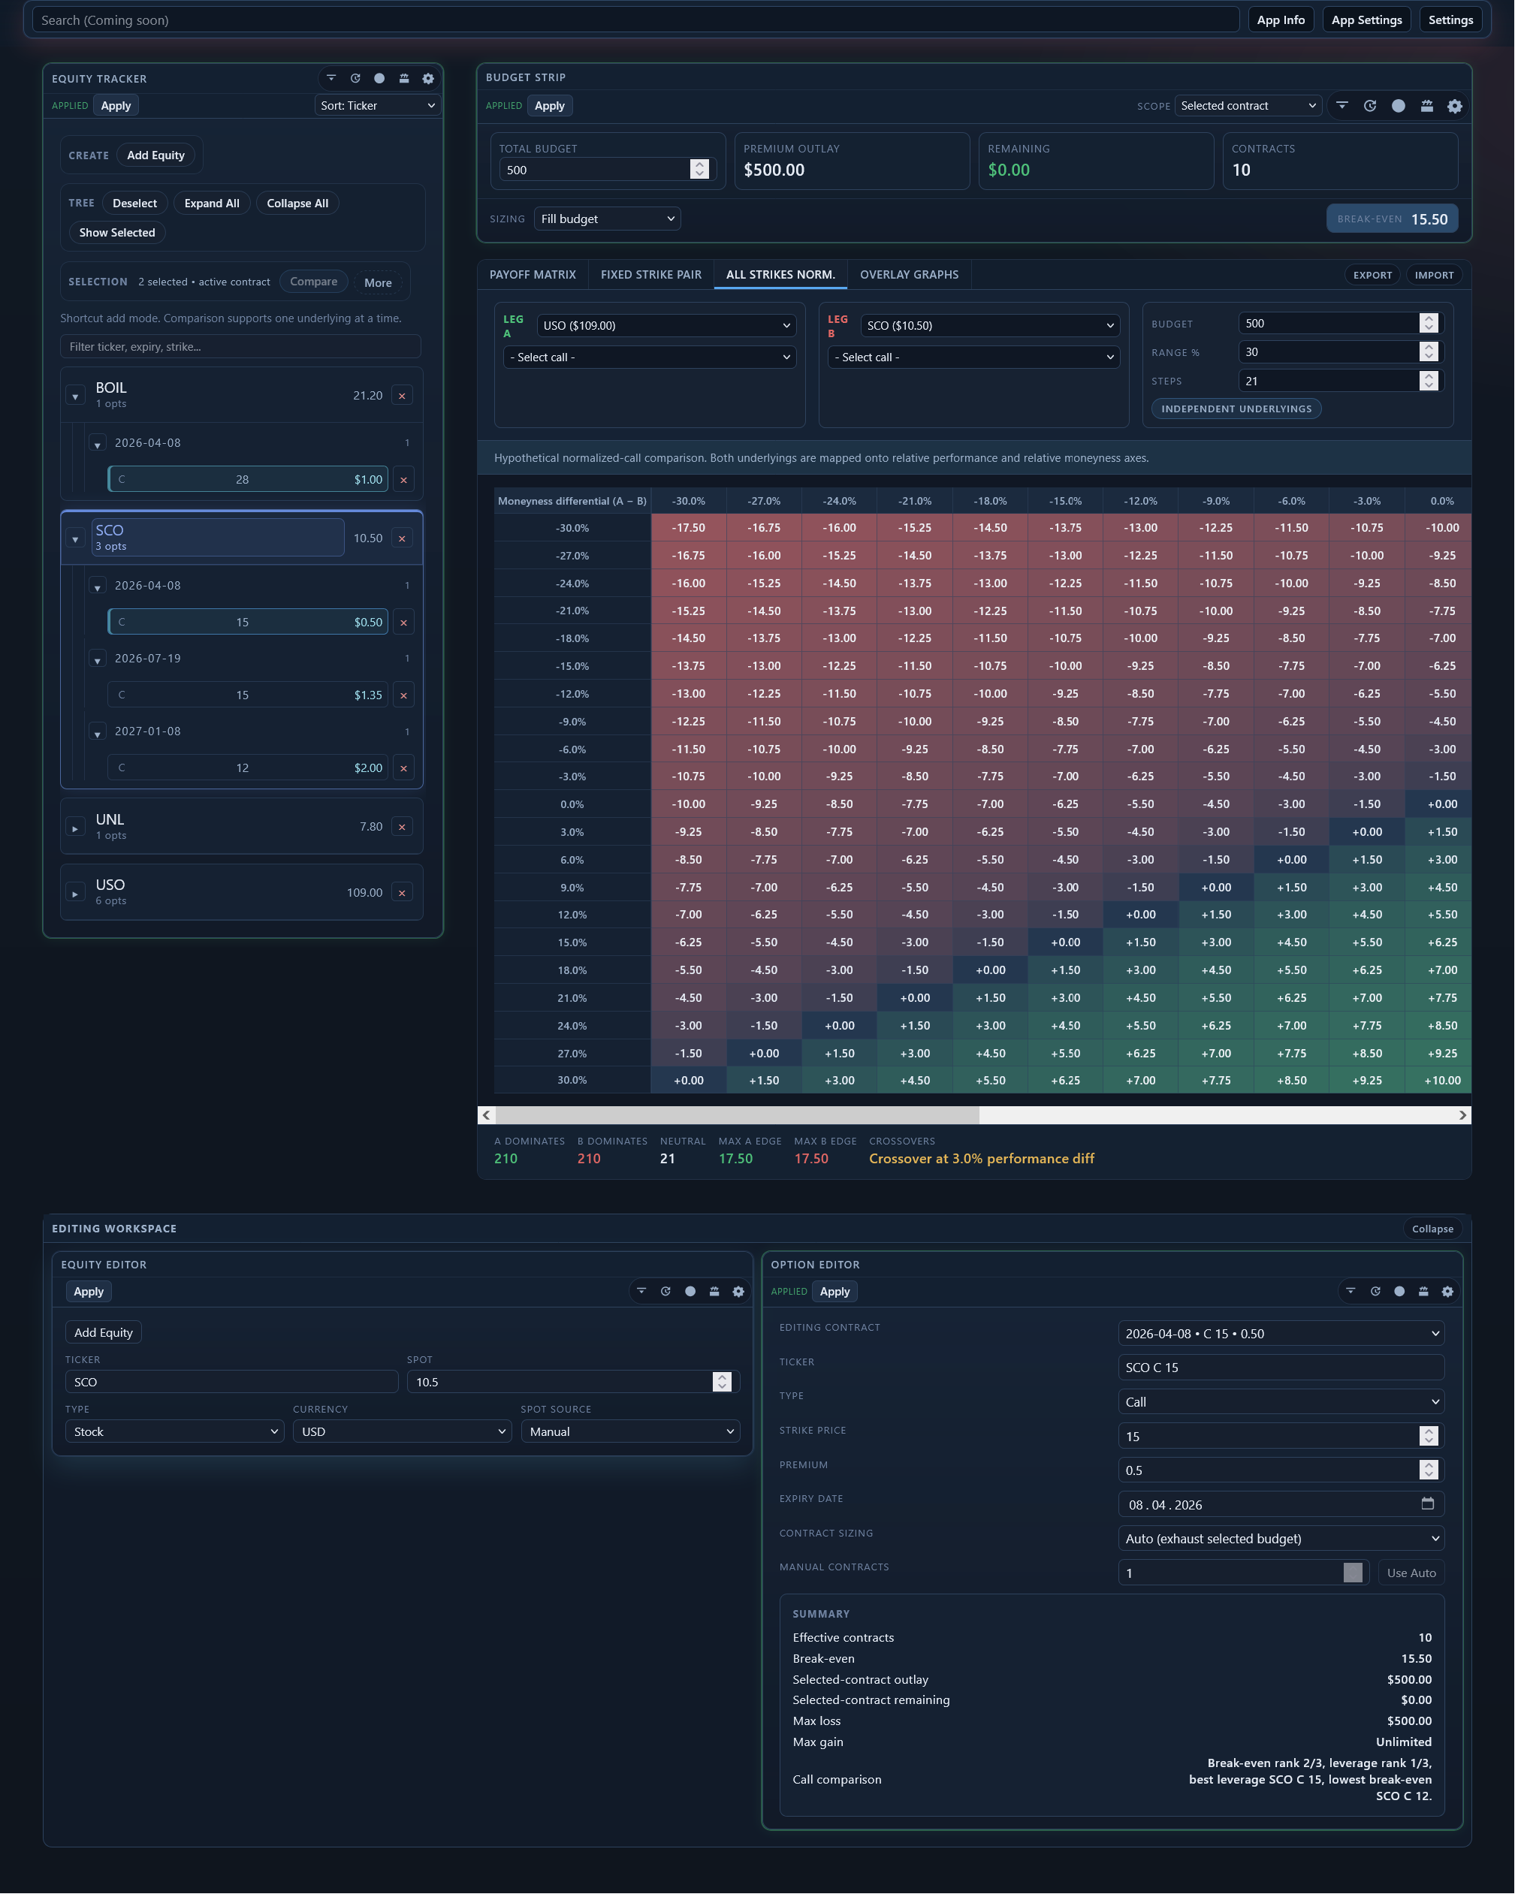Click the circle status icon in Budget Strip

coord(1398,105)
